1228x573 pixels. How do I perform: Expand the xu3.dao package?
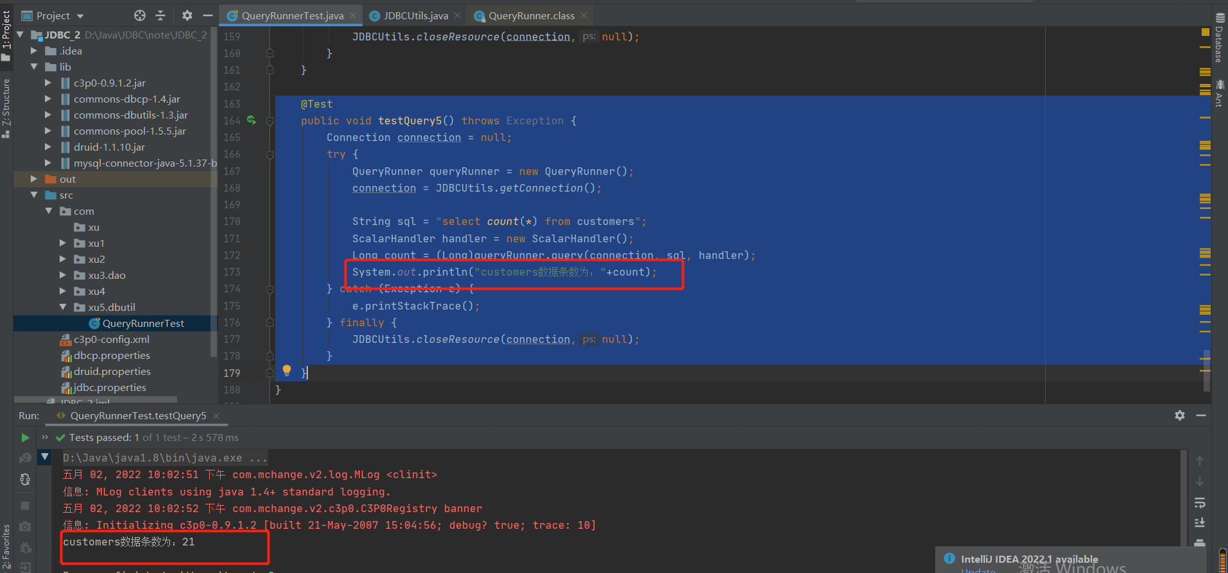63,275
